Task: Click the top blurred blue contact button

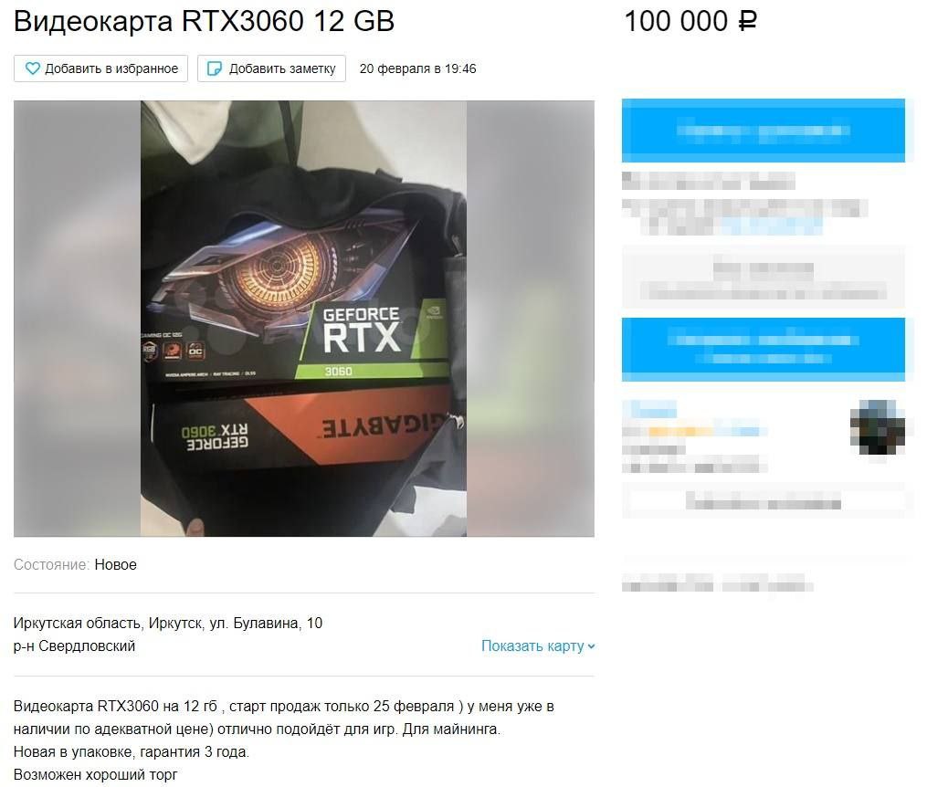Action: click(763, 131)
